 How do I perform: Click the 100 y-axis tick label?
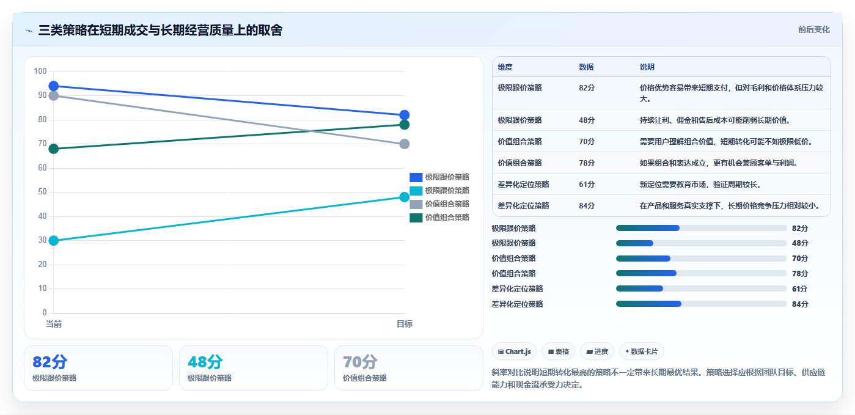(x=40, y=72)
